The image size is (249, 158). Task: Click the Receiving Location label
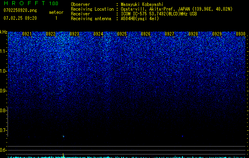[92, 9]
